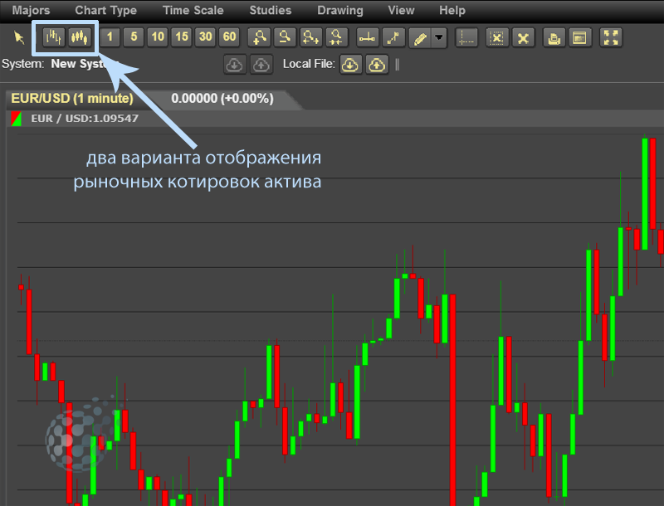Screen dimensions: 664x506
Task: Click the red-green EUR / USD color swatch
Action: point(16,119)
